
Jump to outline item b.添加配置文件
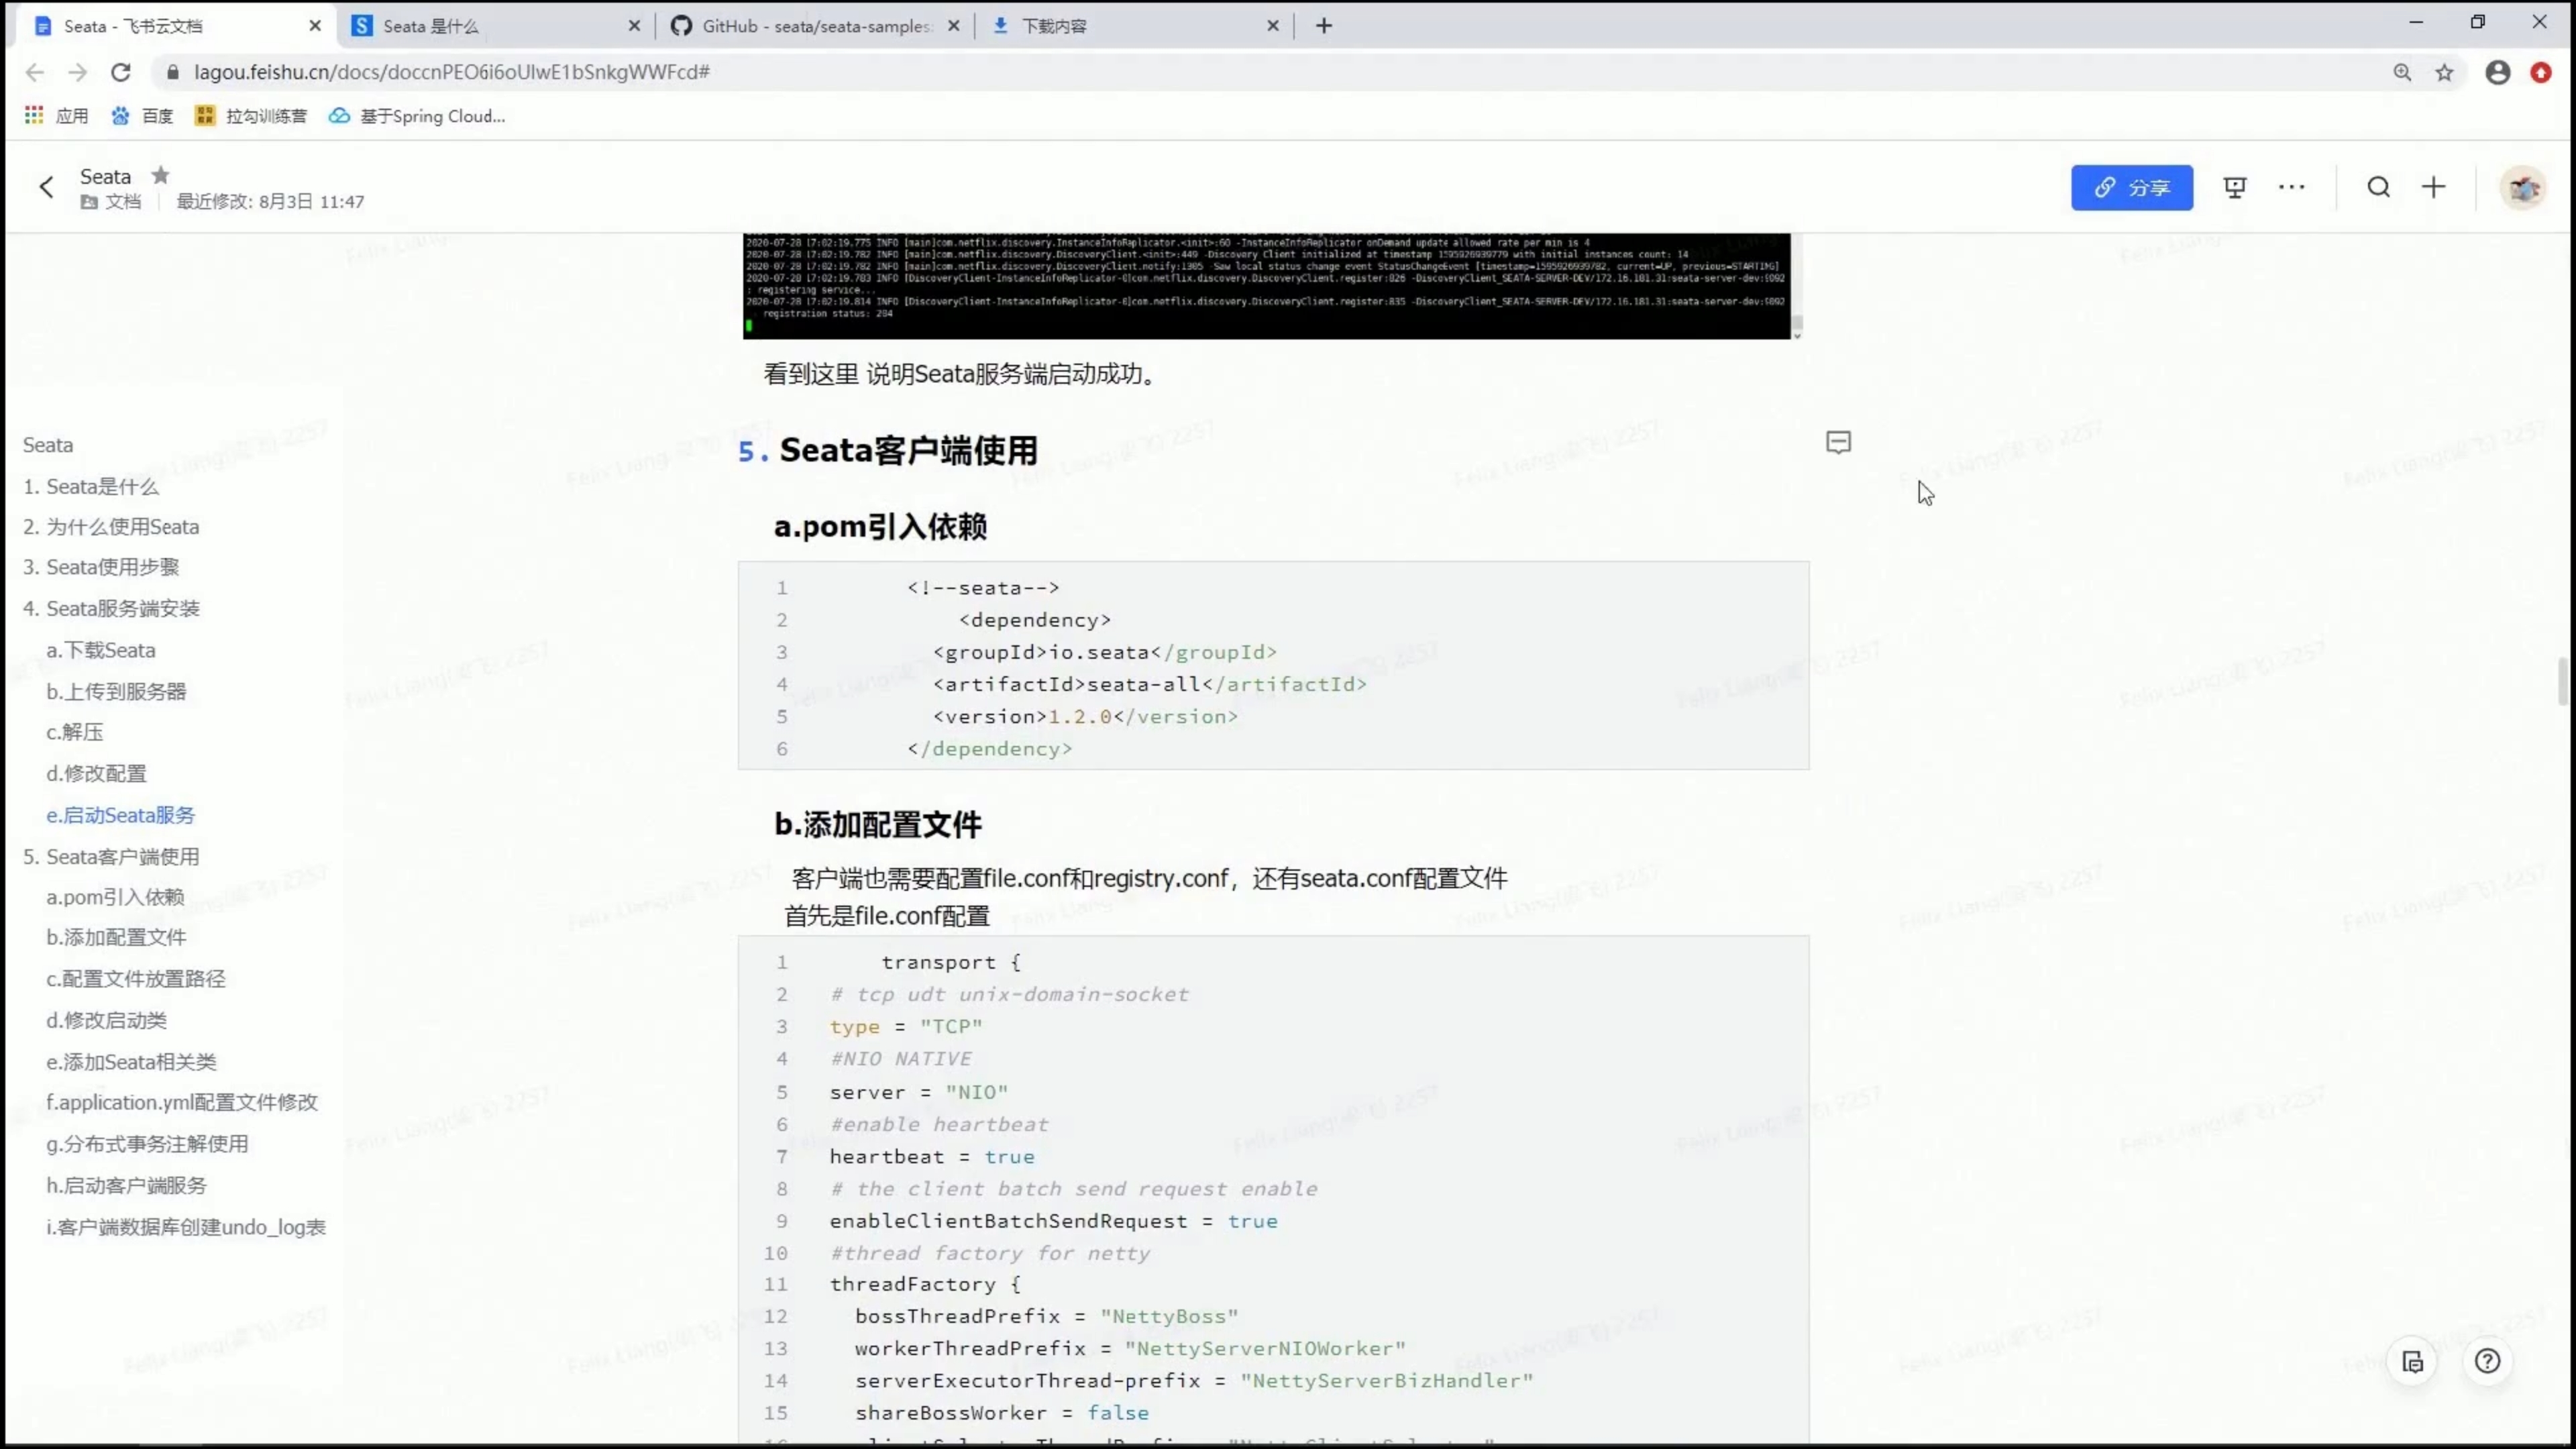(116, 937)
